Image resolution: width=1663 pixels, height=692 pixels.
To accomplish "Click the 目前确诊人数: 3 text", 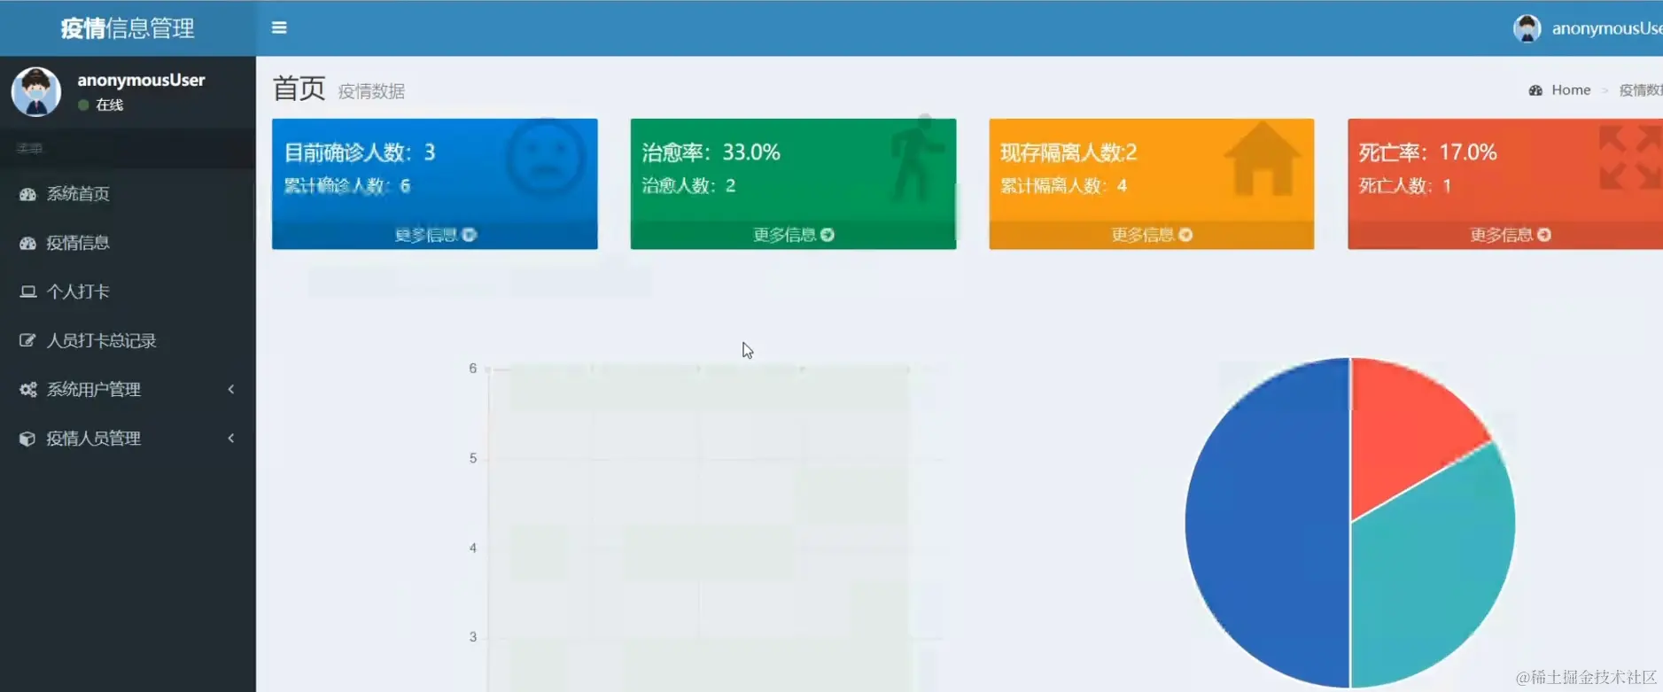I will (360, 152).
